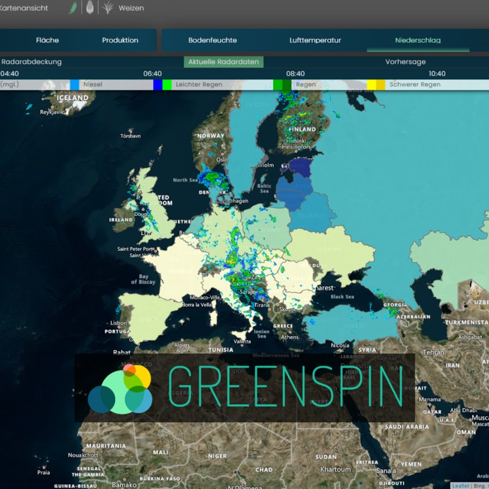Click the Nicosia city label

340,345
